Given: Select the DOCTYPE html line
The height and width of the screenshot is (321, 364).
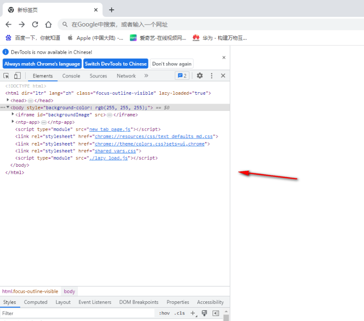Looking at the screenshot, I should [x=26, y=86].
